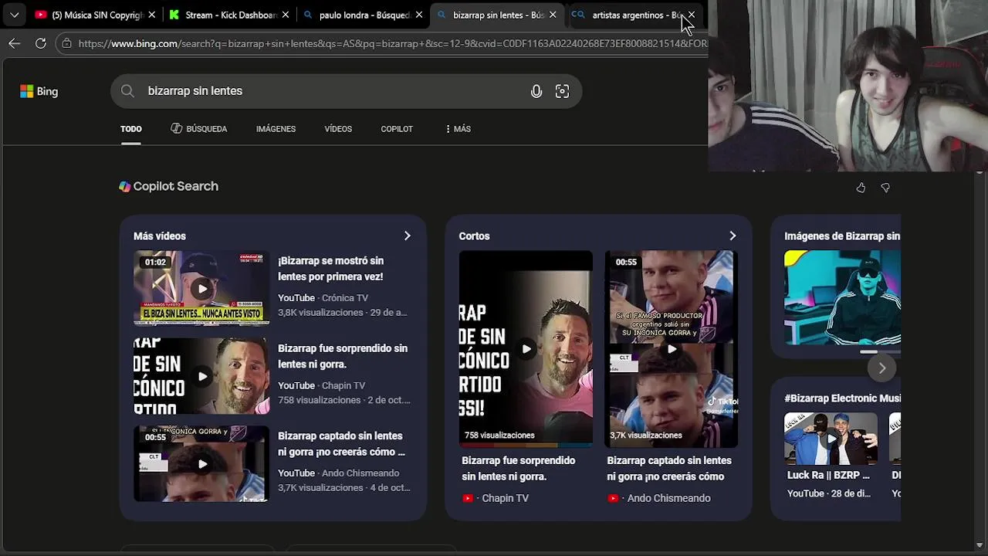The width and height of the screenshot is (988, 556).
Task: View site information lock icon
Action: point(67,43)
